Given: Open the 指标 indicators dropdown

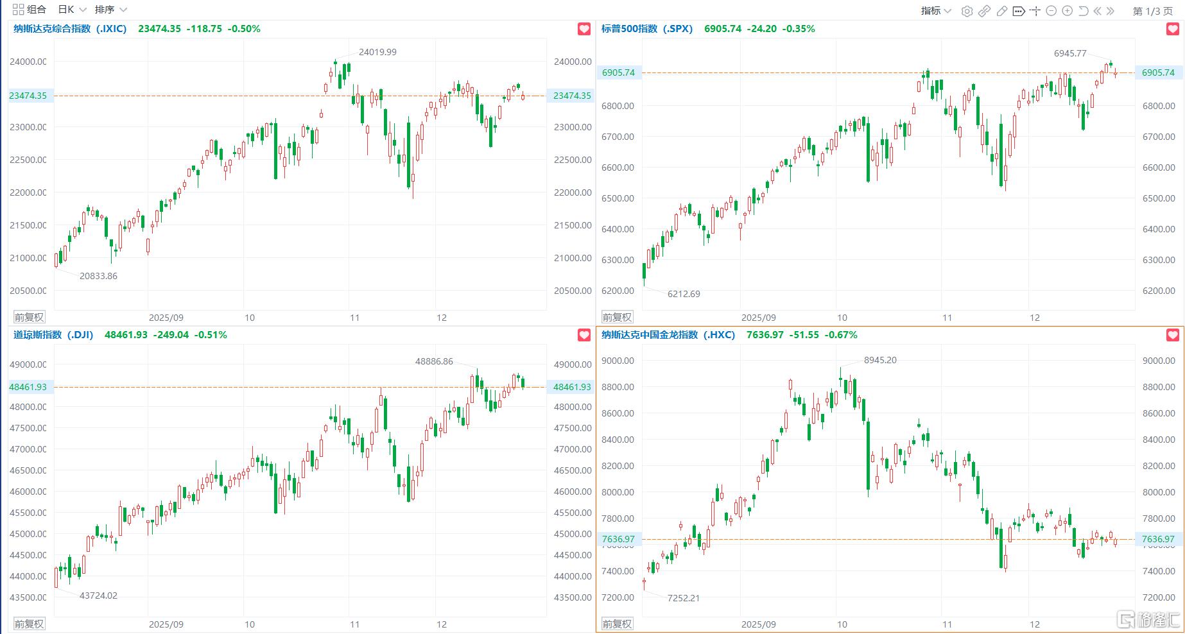Looking at the screenshot, I should point(936,11).
